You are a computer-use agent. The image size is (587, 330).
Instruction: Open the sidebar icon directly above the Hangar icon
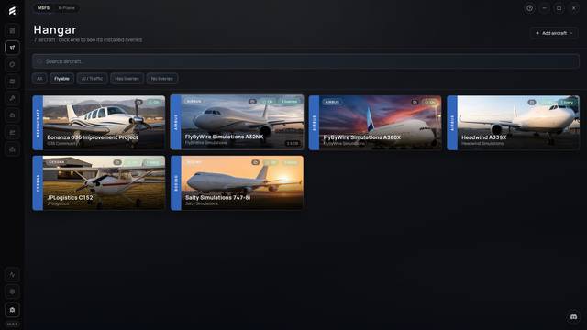click(12, 30)
